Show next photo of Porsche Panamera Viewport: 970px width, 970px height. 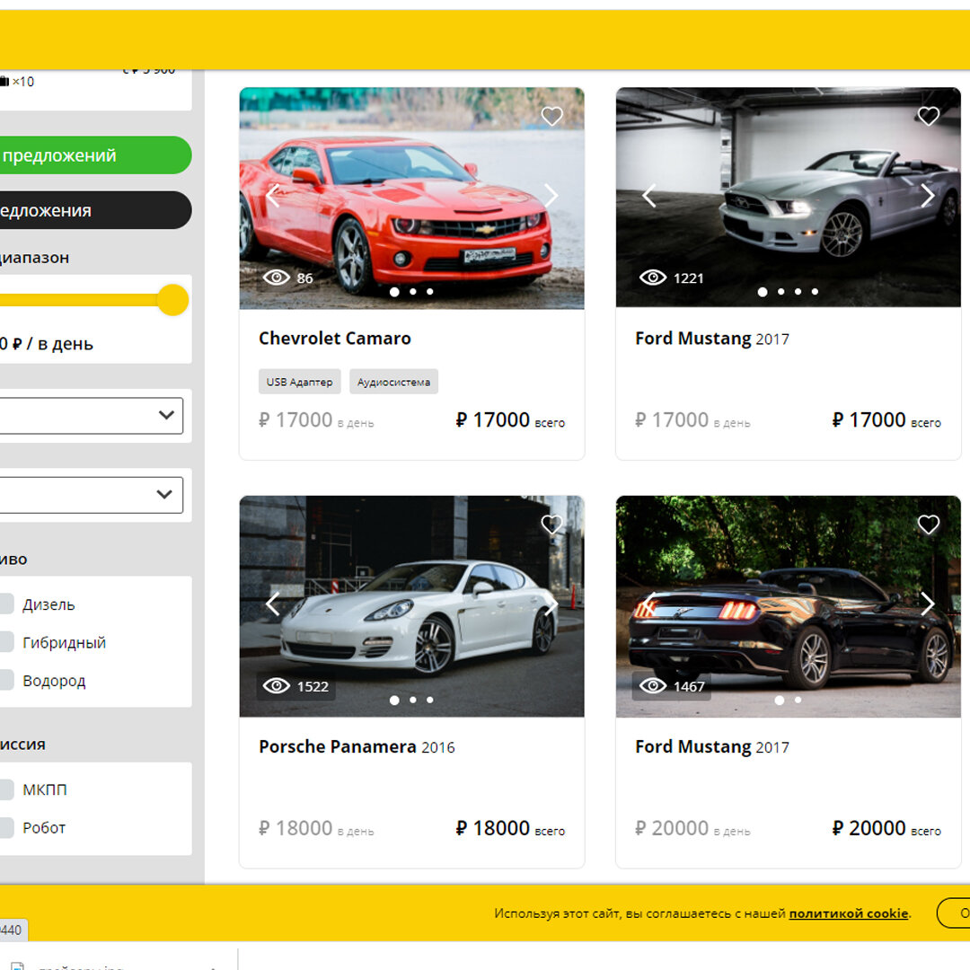(551, 604)
